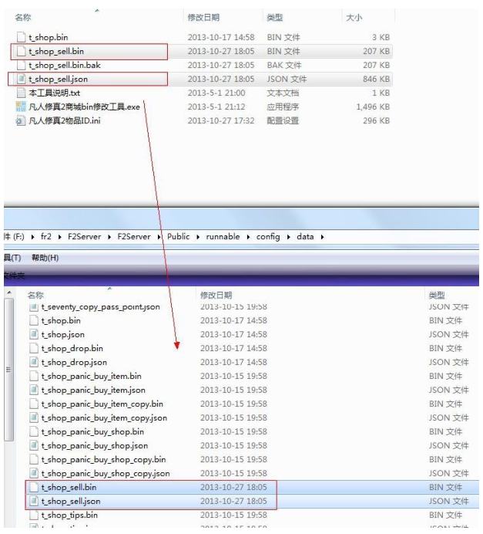Sort top window by 类型 column
Image resolution: width=483 pixels, height=534 pixels.
click(275, 18)
